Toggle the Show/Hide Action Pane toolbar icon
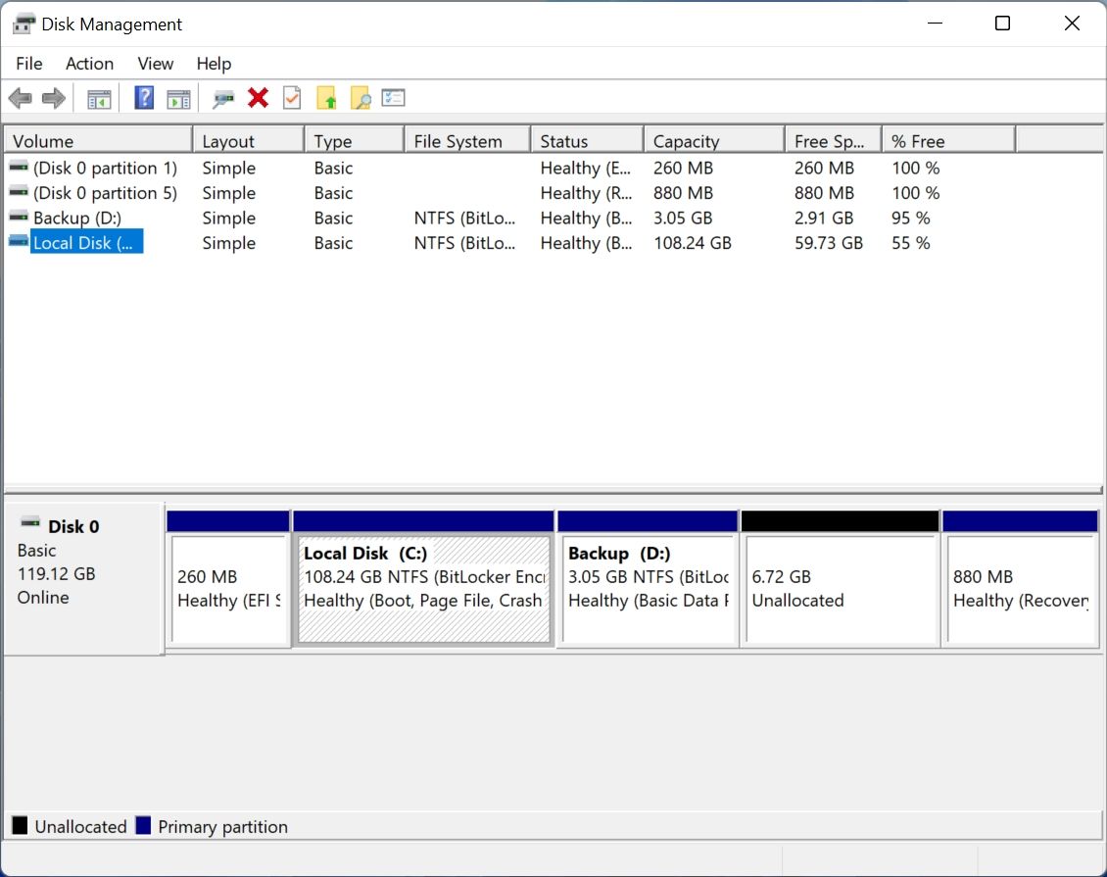This screenshot has width=1107, height=877. [178, 97]
